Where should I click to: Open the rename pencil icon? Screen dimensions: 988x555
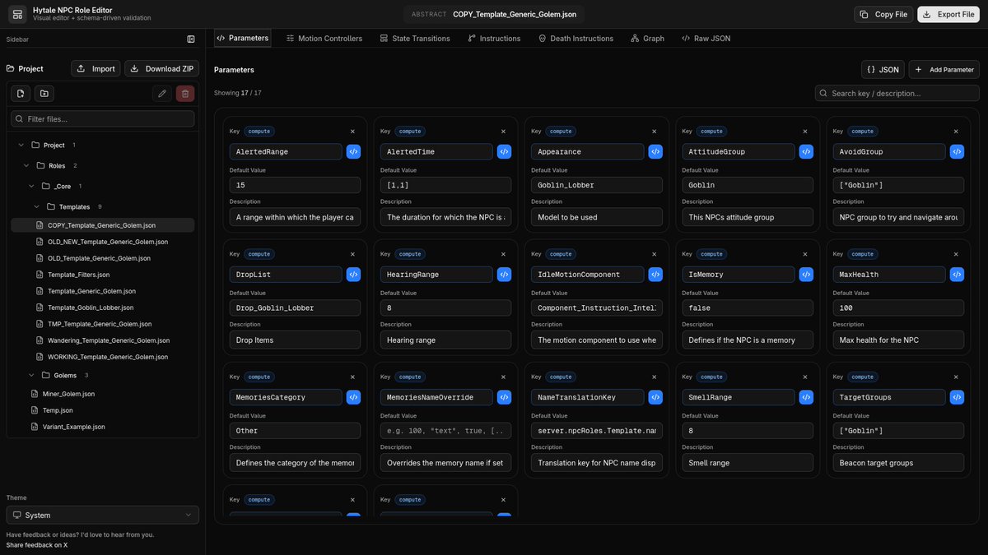(x=161, y=93)
